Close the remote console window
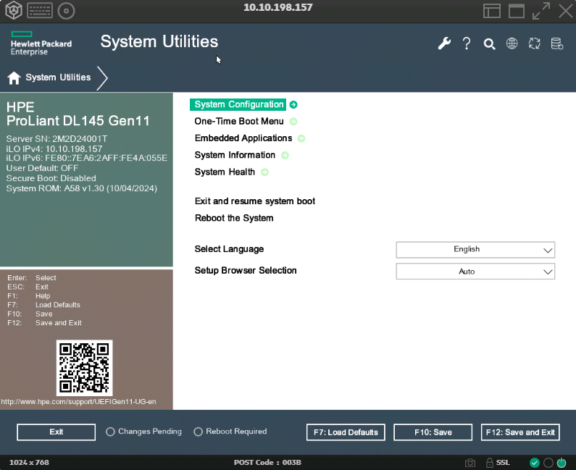The width and height of the screenshot is (576, 470). [x=566, y=11]
